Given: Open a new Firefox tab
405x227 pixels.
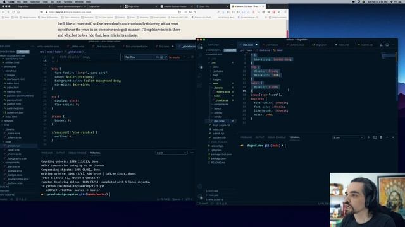Looking at the screenshot, I should coord(268,6).
